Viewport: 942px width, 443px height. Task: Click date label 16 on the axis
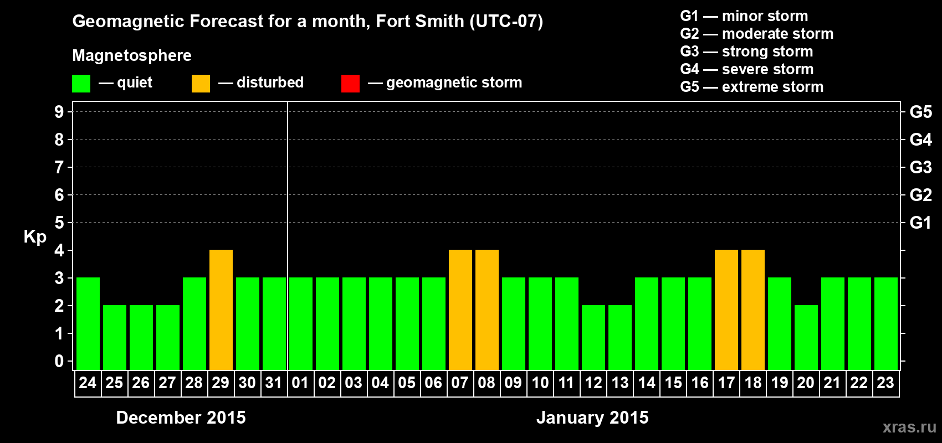coord(699,383)
